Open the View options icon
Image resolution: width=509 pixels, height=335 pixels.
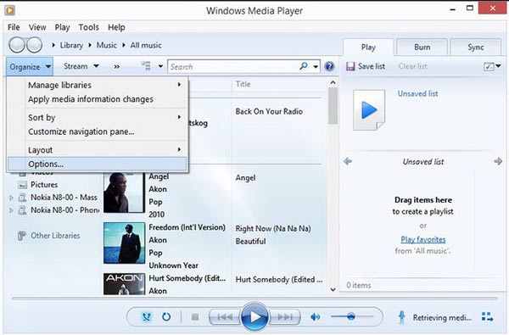coord(146,66)
